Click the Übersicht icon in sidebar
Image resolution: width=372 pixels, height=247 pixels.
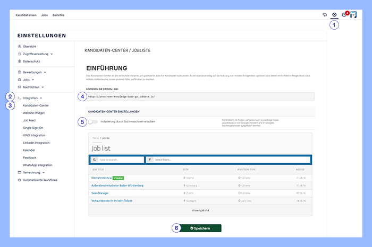[20, 46]
